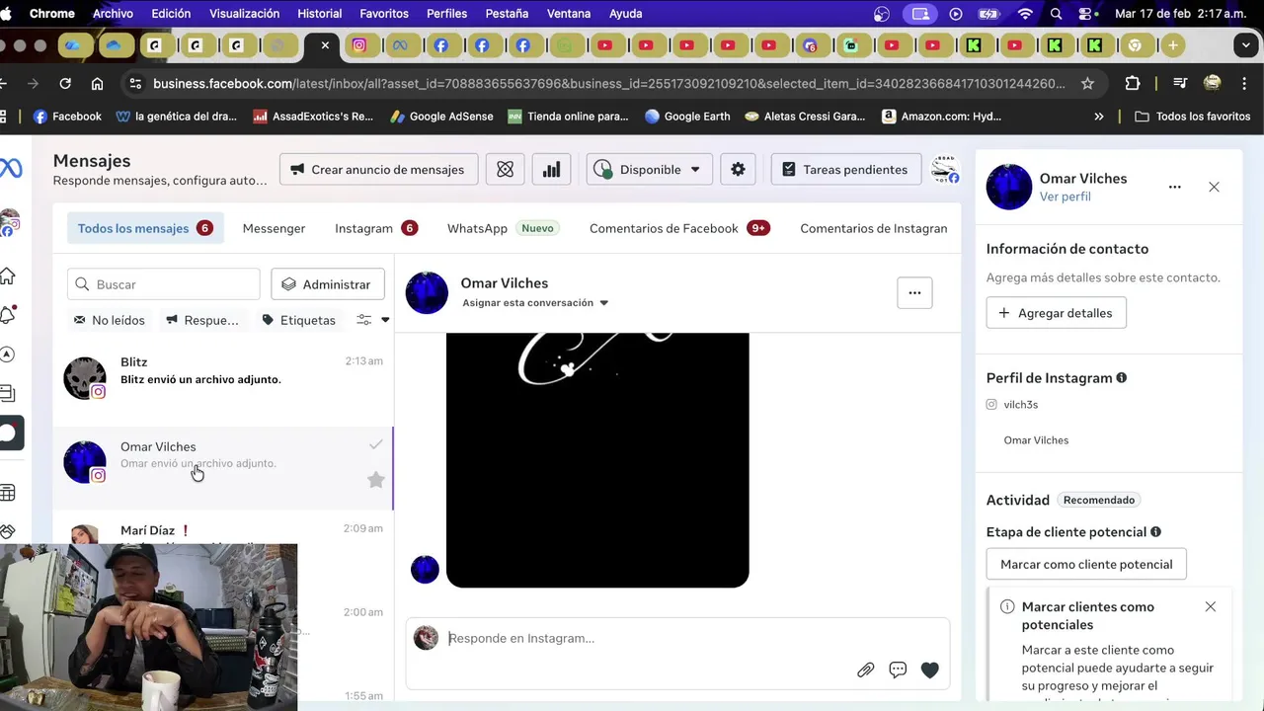This screenshot has width=1264, height=711.
Task: Click Agregar detalles button
Action: pos(1056,313)
